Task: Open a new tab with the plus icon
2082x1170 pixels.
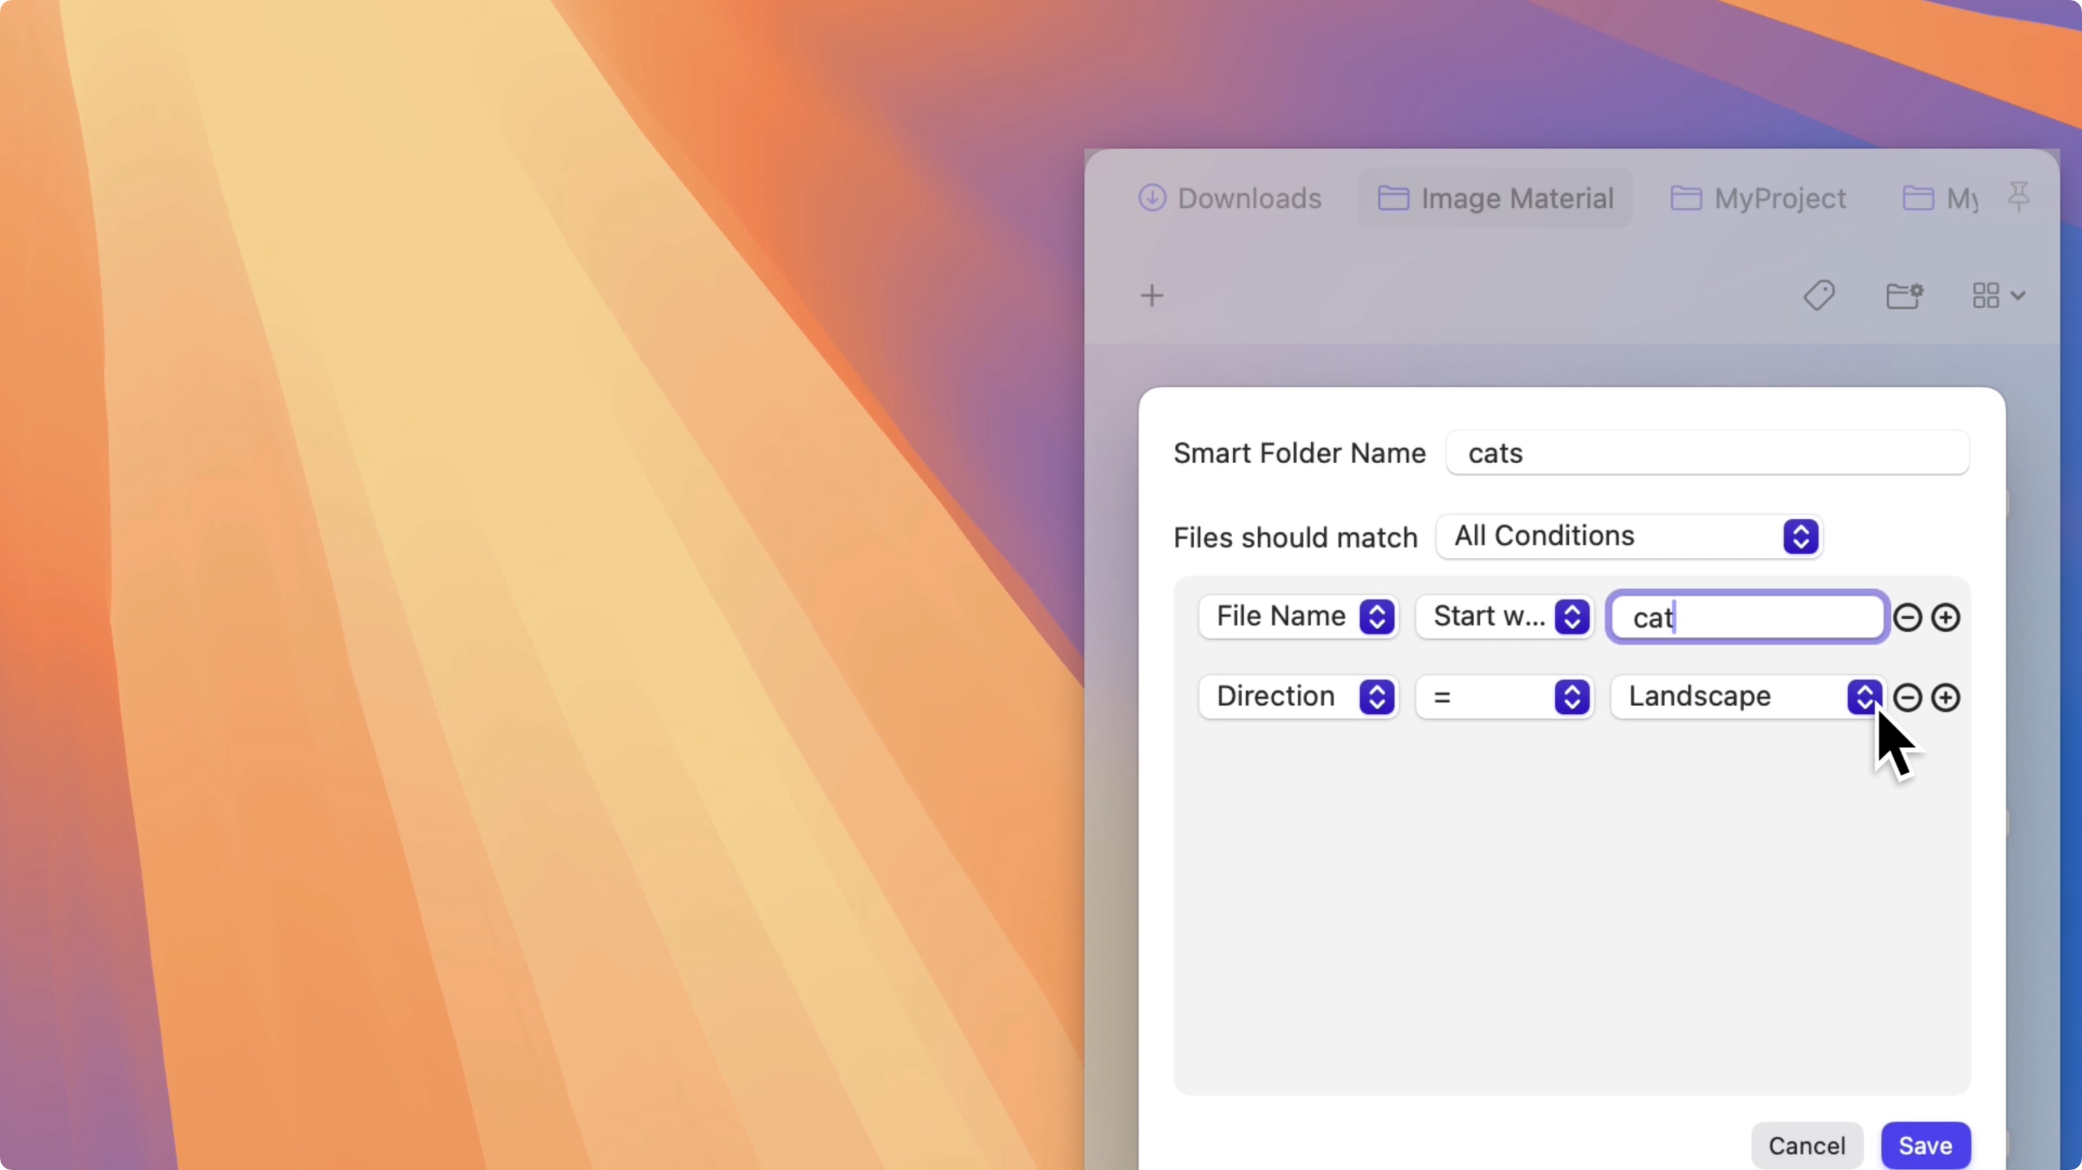Action: click(x=1151, y=296)
